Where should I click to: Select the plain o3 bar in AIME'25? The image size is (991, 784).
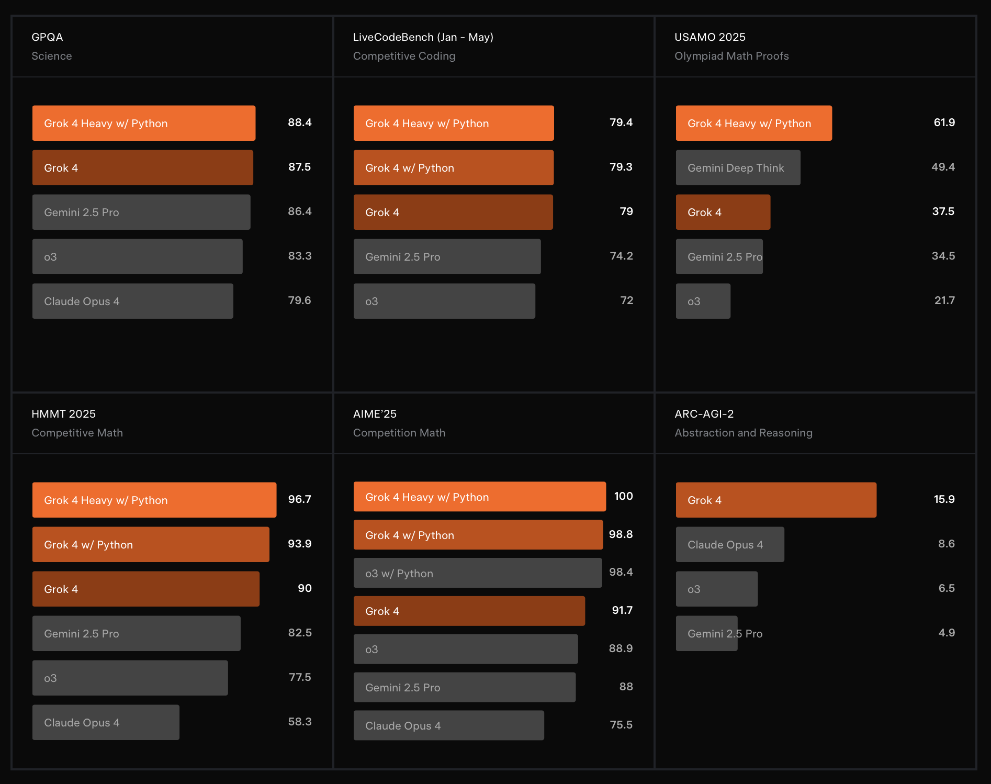466,649
